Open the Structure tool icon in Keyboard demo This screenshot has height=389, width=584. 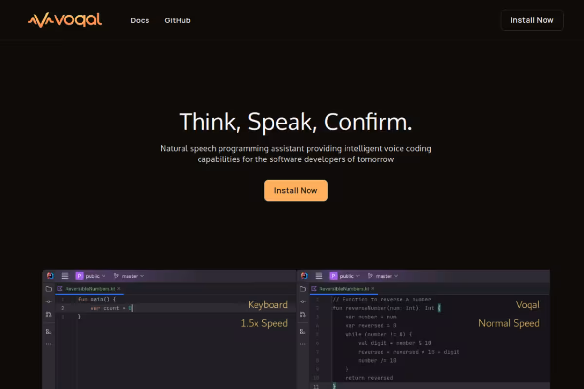[49, 331]
